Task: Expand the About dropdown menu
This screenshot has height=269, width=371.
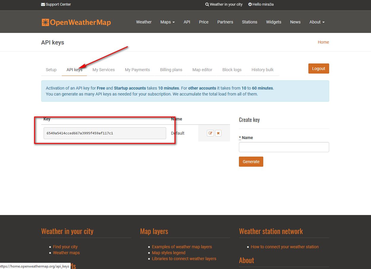Action: [317, 22]
